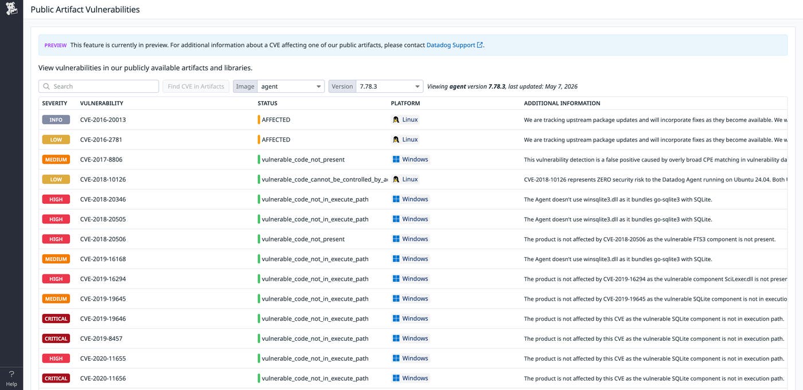This screenshot has width=803, height=390.
Task: Select CVE-2016-20013 vulnerability ID
Action: (103, 120)
